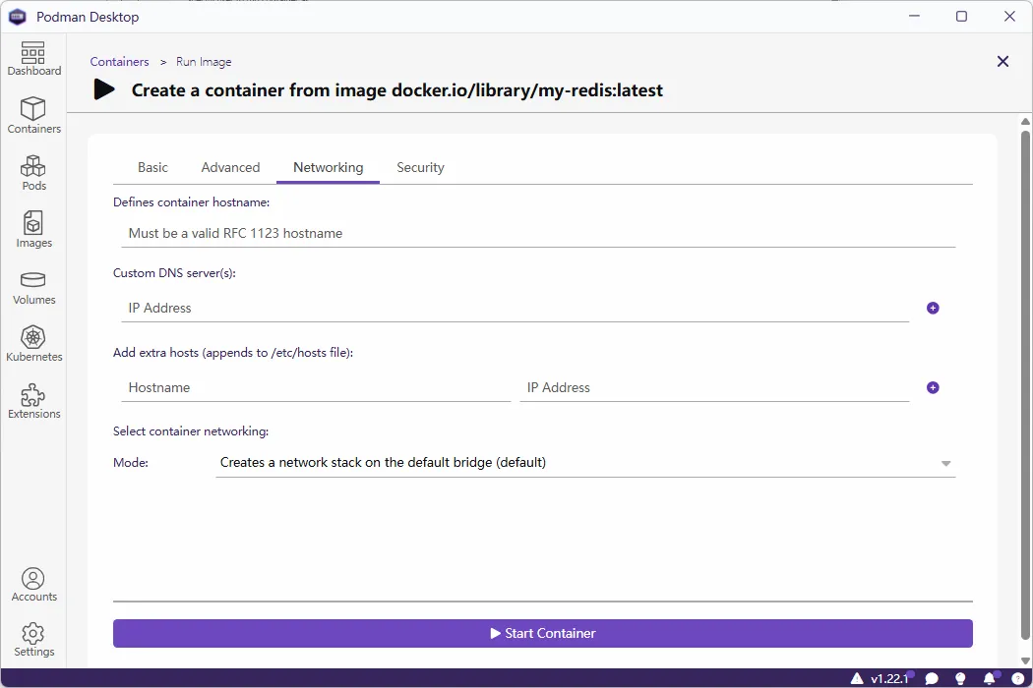Open the Pods view
Screen dimensions: 1033x688
click(33, 173)
